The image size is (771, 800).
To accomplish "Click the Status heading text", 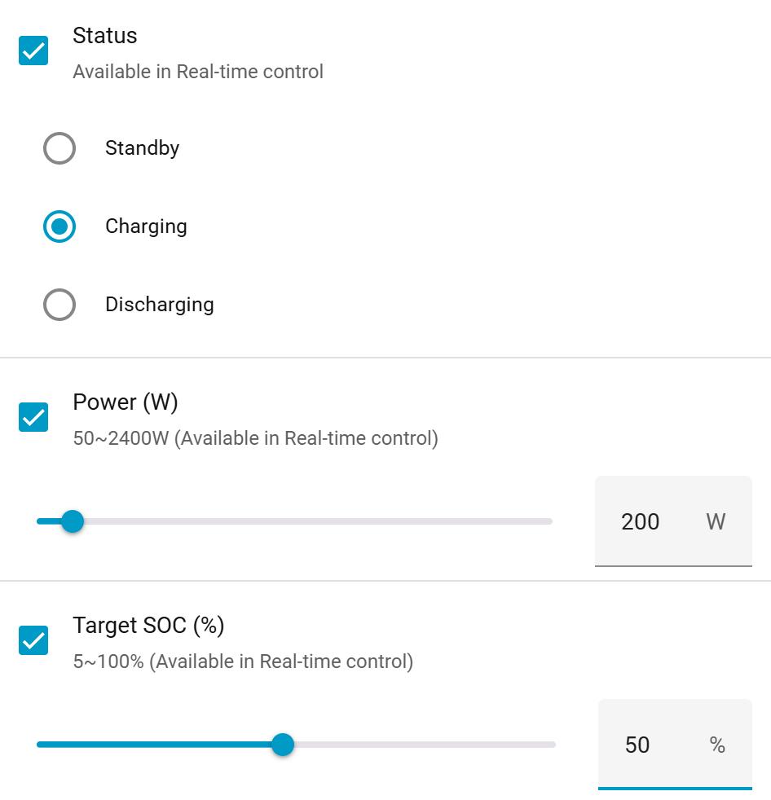I will pos(105,36).
